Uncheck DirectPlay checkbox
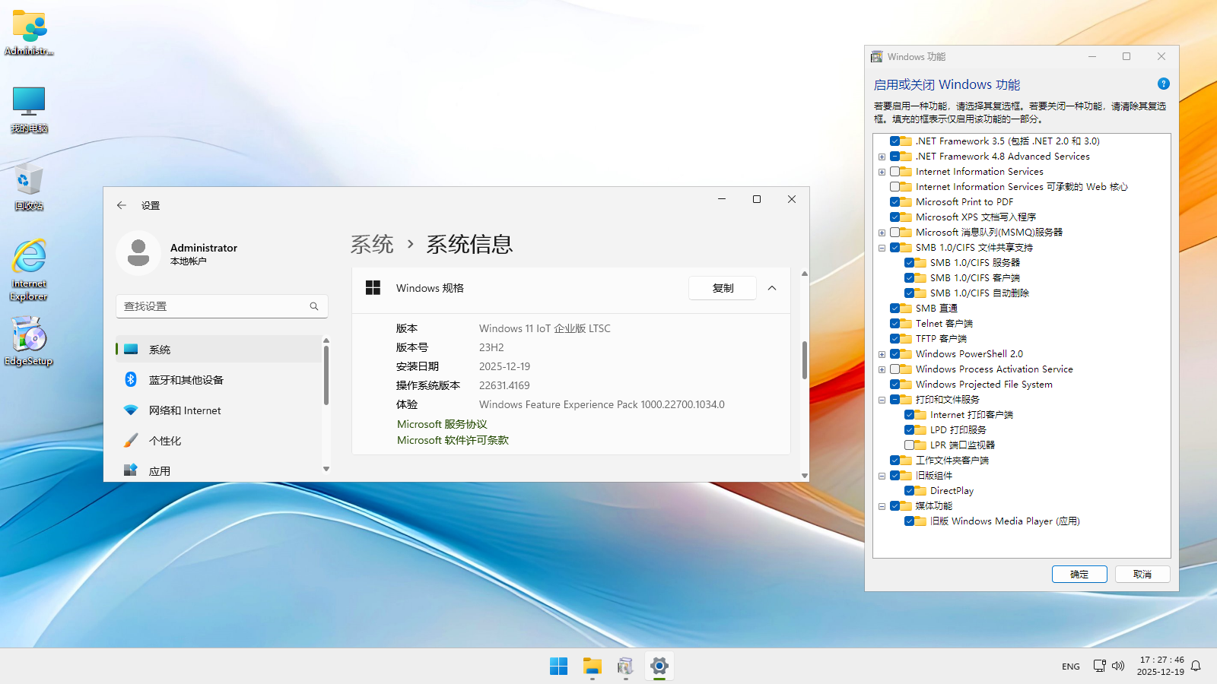 point(910,491)
